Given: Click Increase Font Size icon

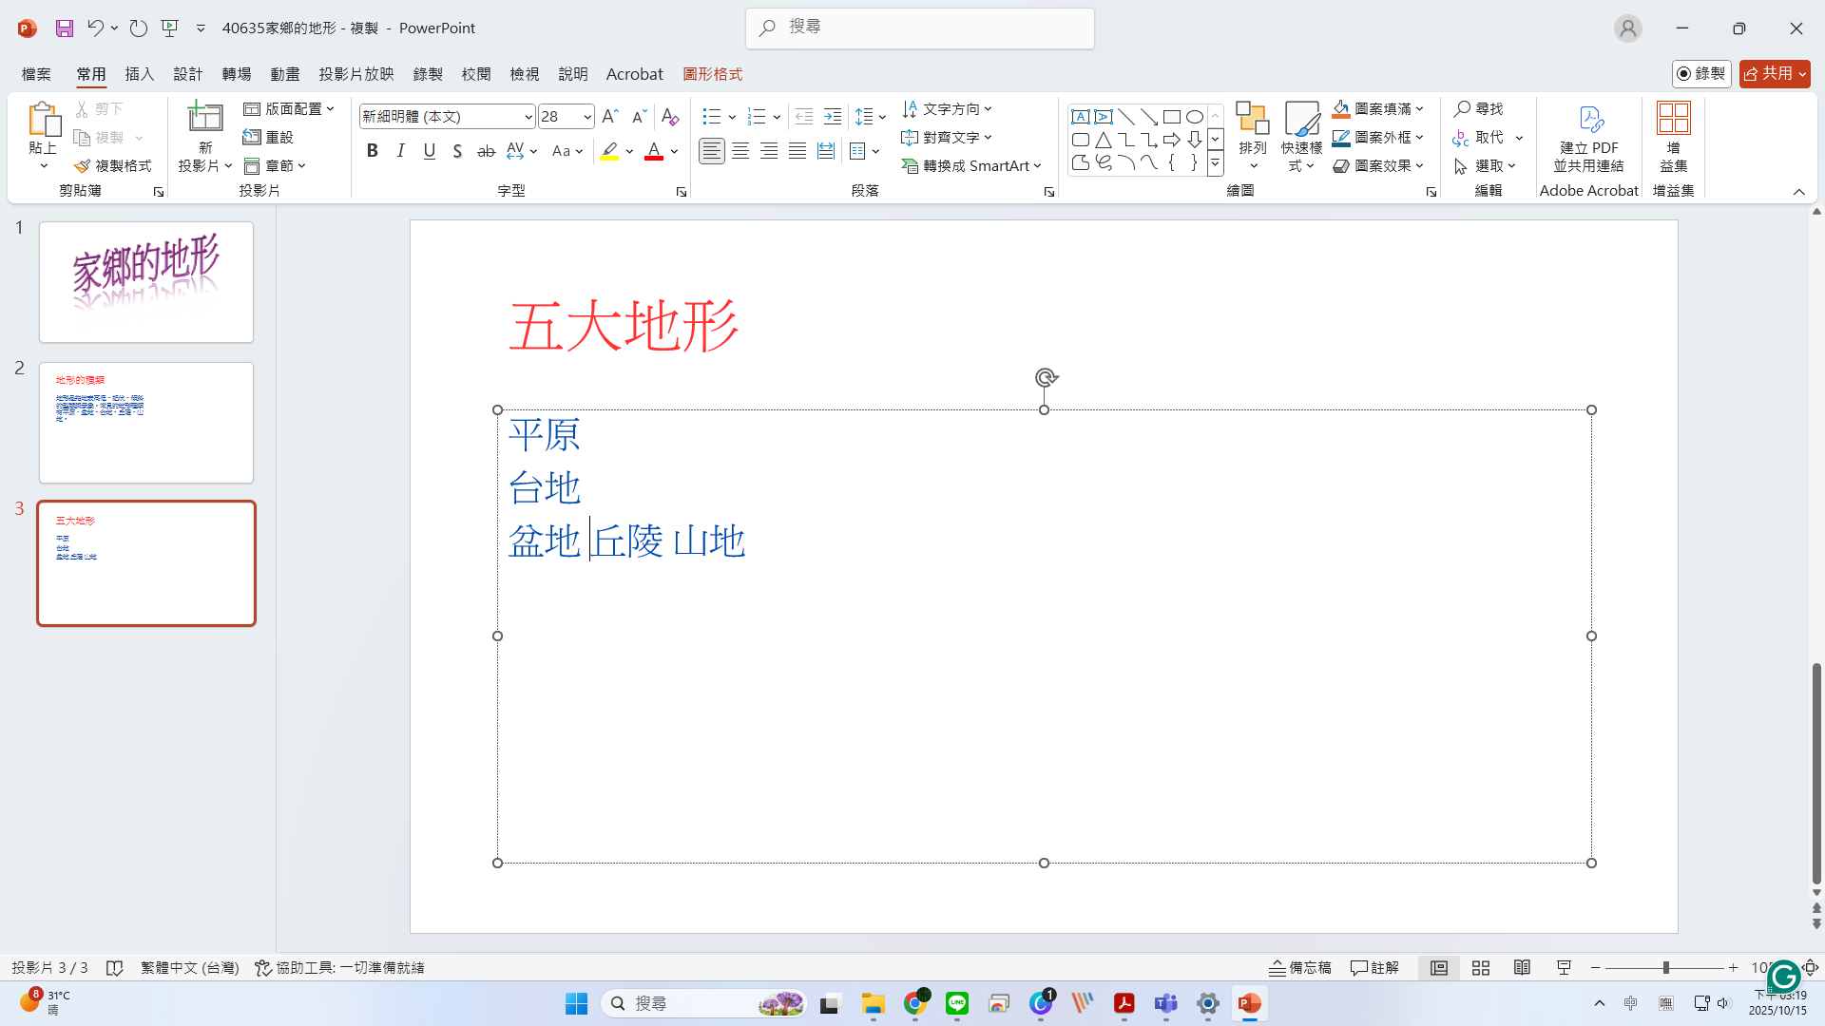Looking at the screenshot, I should coord(610,117).
